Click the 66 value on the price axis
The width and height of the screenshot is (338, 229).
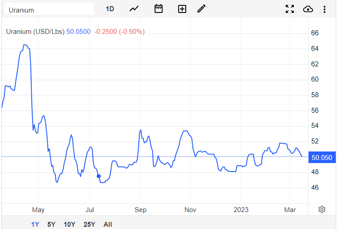click(315, 33)
